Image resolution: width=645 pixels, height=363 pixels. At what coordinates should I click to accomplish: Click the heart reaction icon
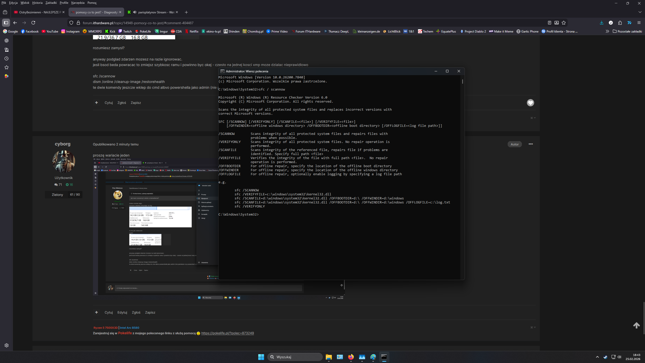[530, 103]
